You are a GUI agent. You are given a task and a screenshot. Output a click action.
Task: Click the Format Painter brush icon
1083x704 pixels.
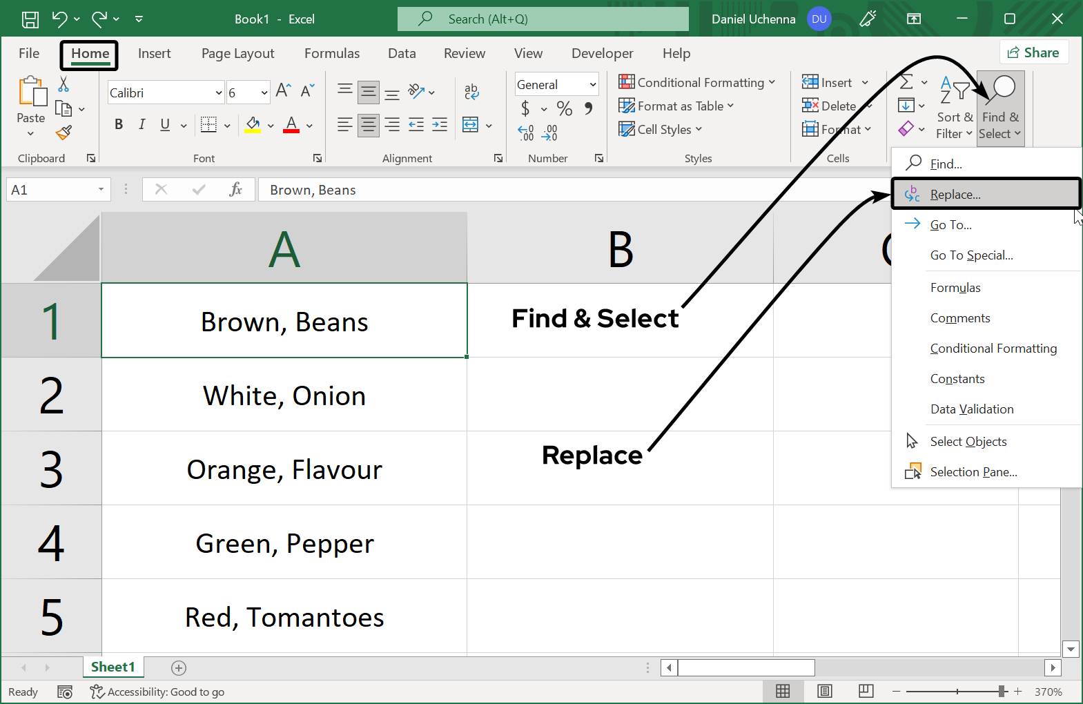pos(64,132)
